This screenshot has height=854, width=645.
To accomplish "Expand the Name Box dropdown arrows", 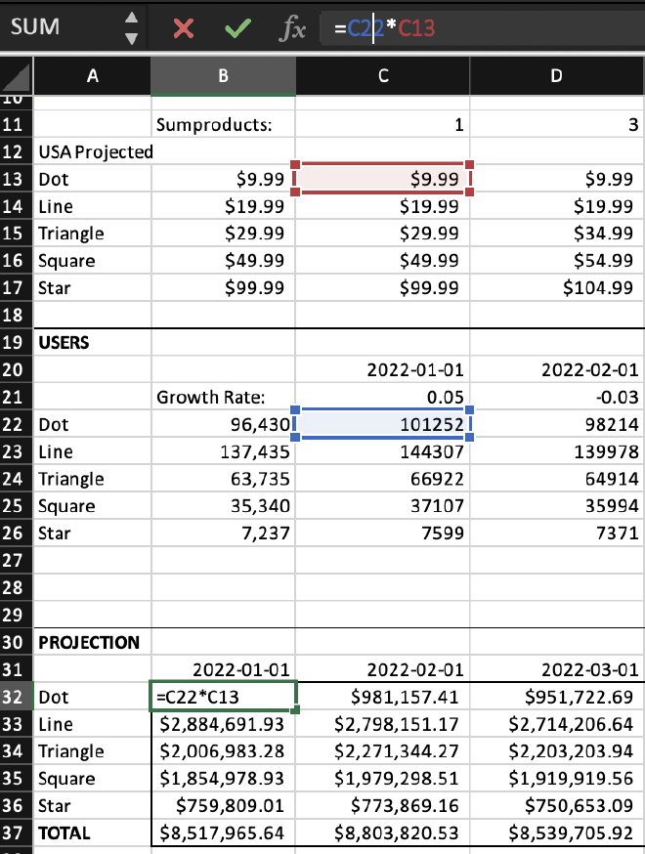I will click(x=131, y=27).
